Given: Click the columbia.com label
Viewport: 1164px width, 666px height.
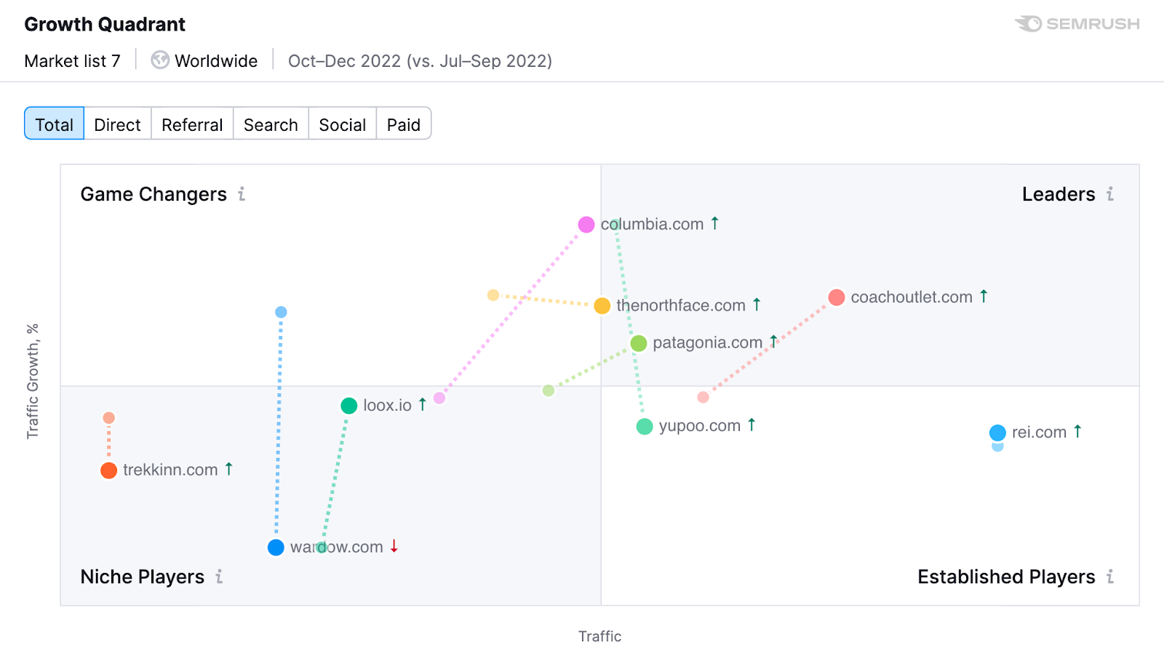Looking at the screenshot, I should pos(652,224).
